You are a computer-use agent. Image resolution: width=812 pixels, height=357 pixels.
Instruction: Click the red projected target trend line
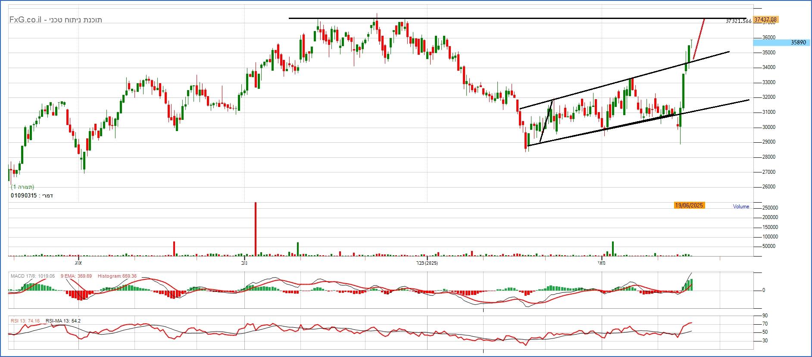pos(699,40)
